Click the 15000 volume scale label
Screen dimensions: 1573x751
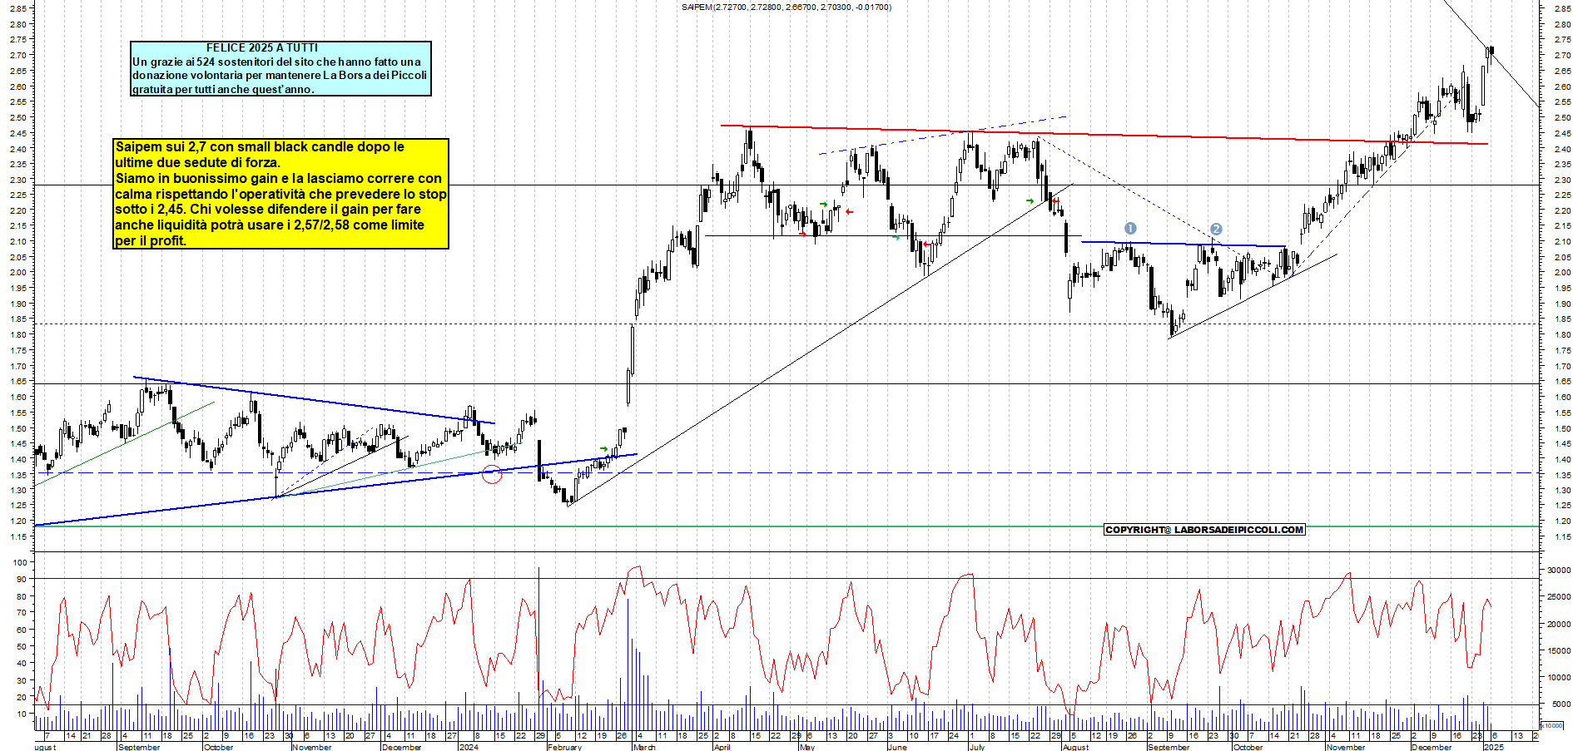(1558, 651)
